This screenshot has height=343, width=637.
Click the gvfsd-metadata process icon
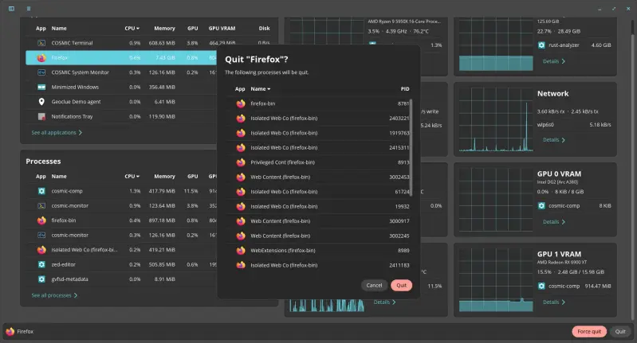tap(41, 279)
